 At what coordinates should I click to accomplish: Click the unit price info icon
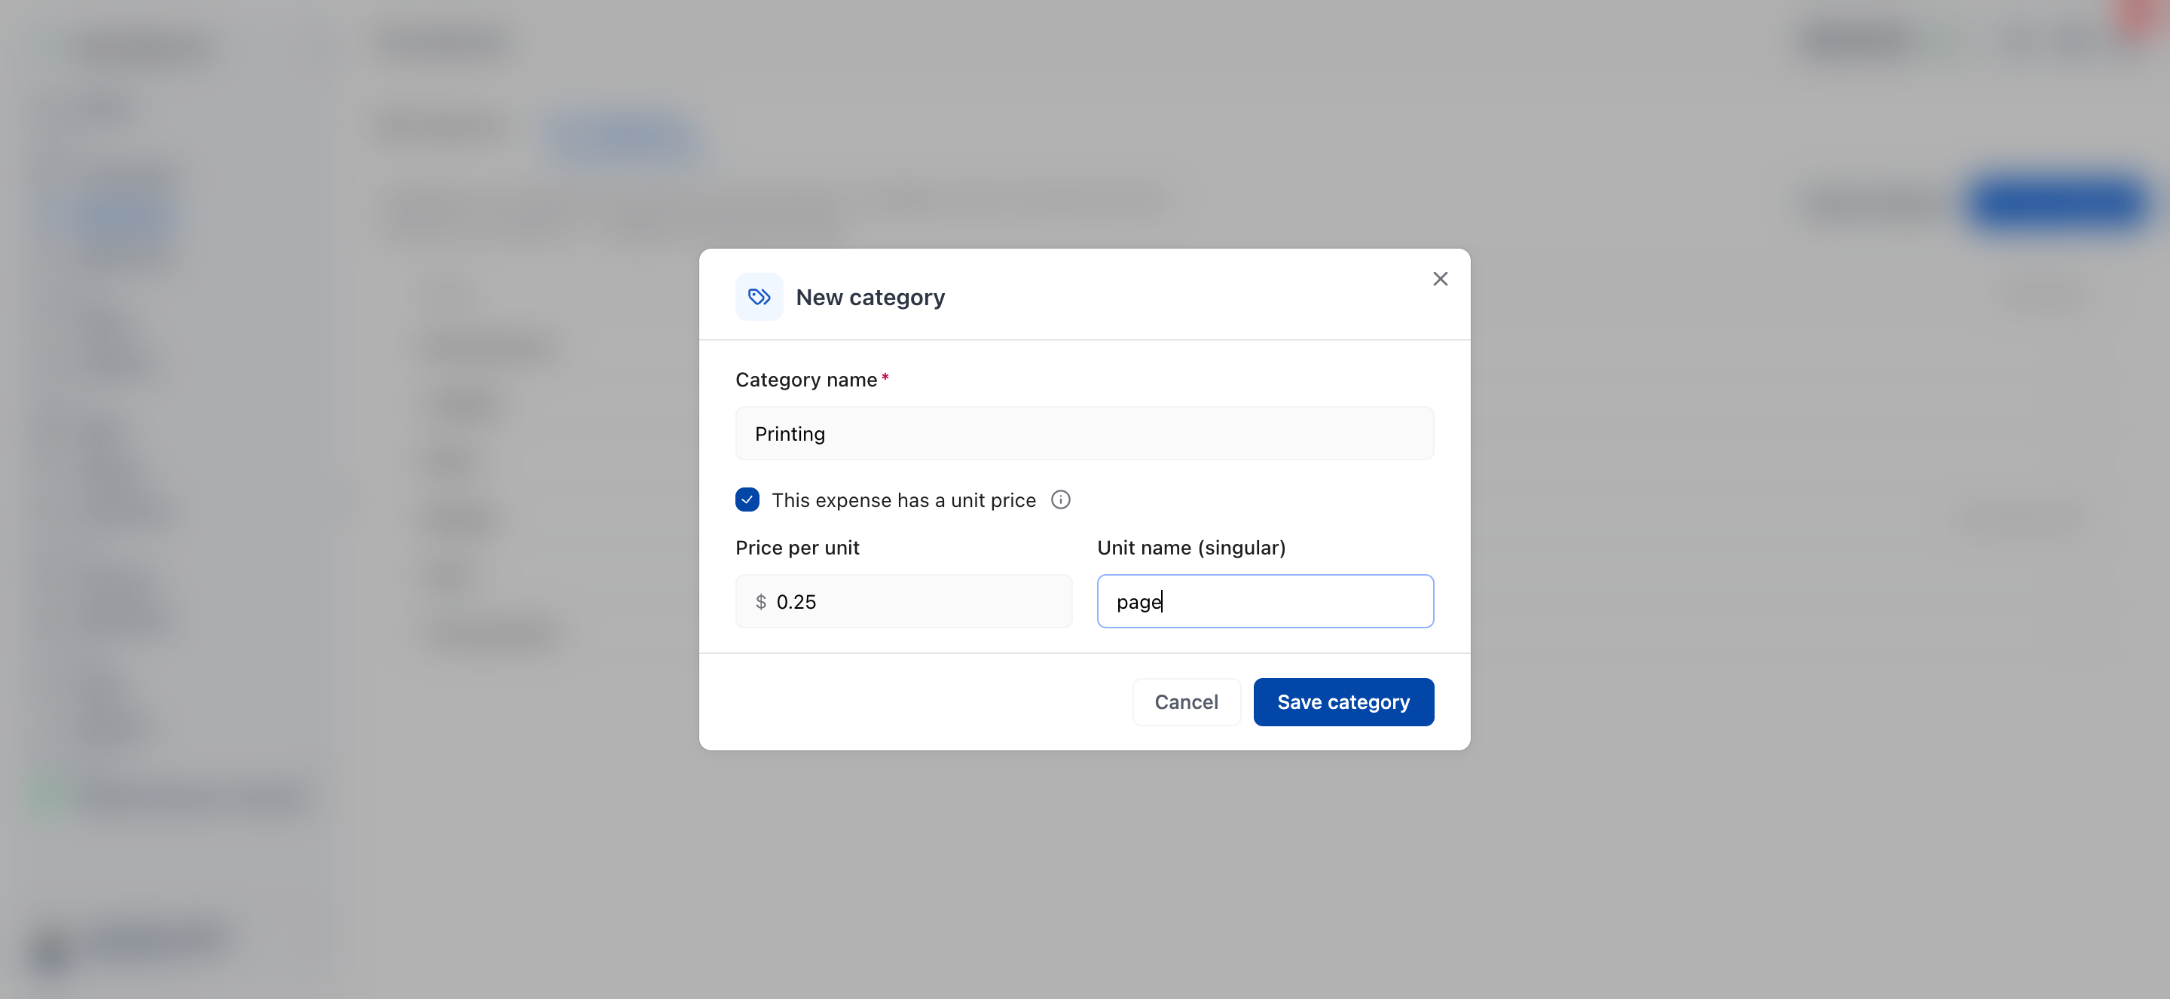(x=1059, y=499)
